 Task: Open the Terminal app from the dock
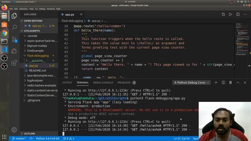pyautogui.click(x=4, y=41)
